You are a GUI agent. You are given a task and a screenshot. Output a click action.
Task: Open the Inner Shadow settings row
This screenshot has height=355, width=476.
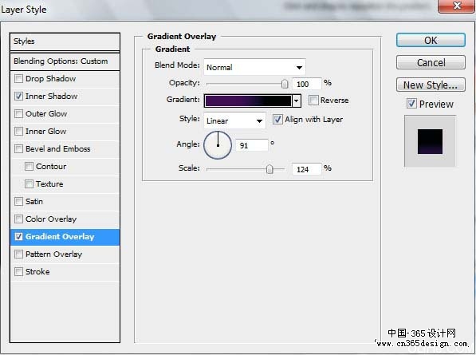pos(65,97)
